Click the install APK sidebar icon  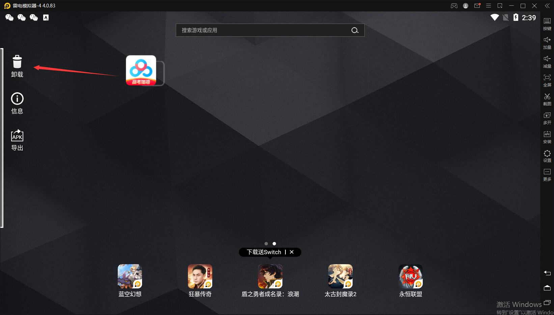point(547,134)
